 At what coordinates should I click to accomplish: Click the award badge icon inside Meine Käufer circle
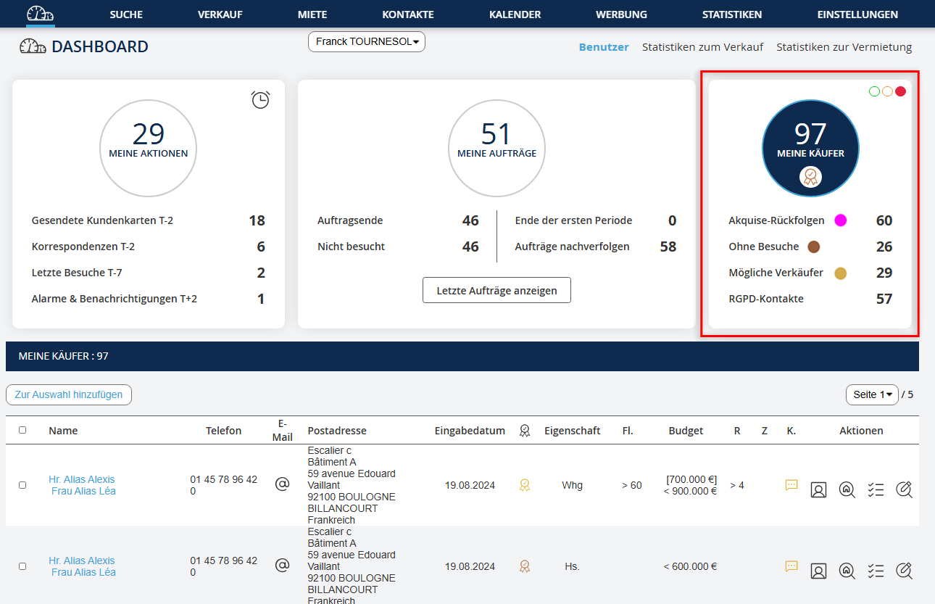click(x=810, y=176)
